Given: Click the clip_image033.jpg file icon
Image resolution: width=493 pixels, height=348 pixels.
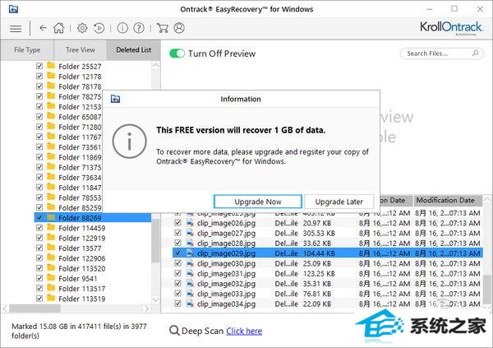Looking at the screenshot, I should (190, 294).
